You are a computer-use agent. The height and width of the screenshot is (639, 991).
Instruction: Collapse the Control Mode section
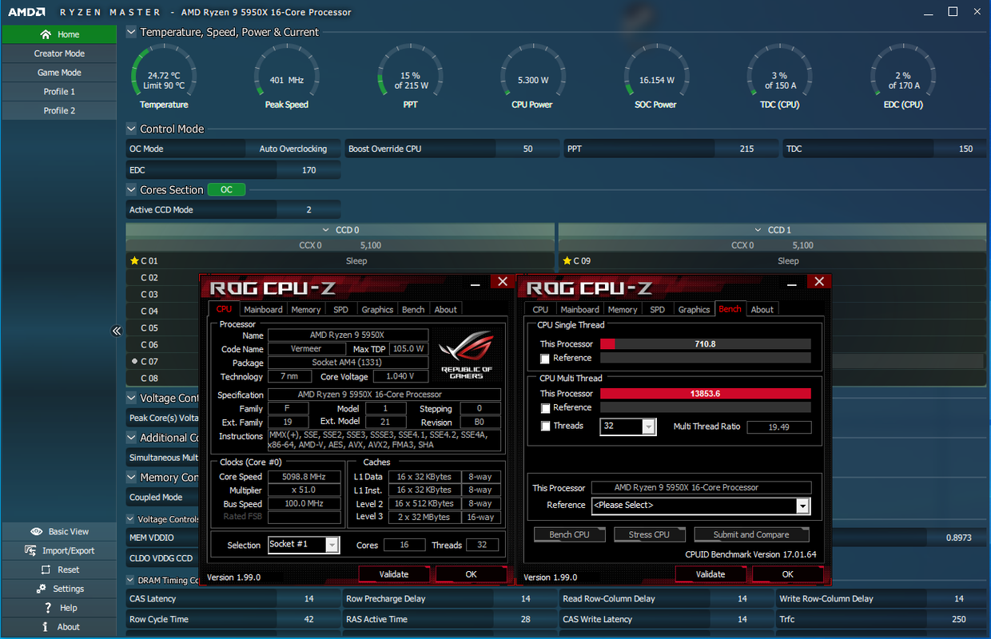tap(131, 129)
